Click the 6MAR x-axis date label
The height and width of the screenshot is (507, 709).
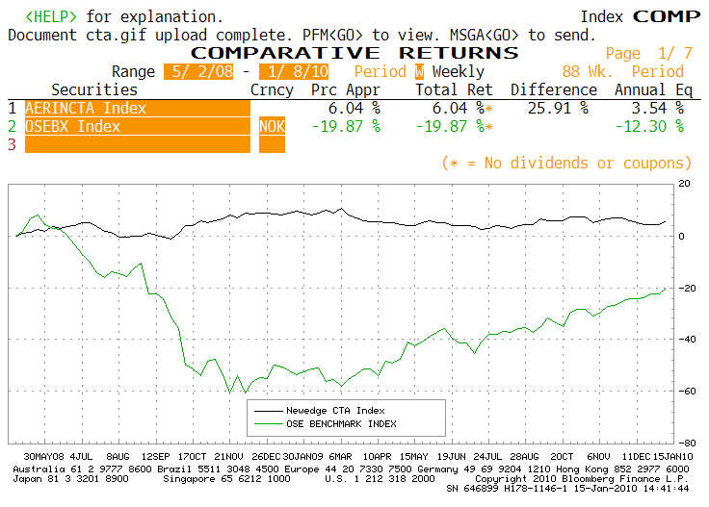[340, 457]
